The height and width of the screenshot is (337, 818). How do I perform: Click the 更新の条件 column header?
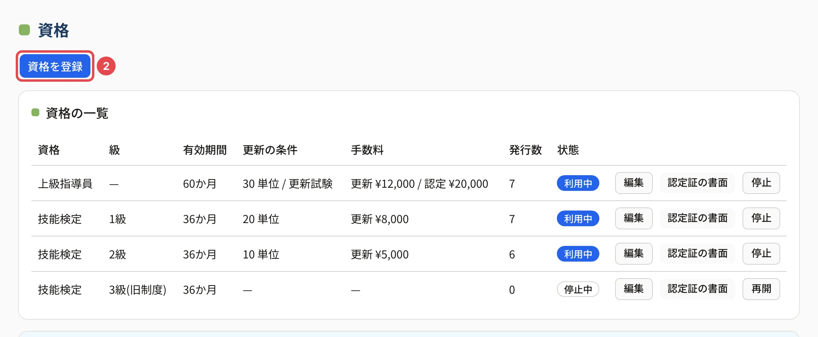click(270, 150)
